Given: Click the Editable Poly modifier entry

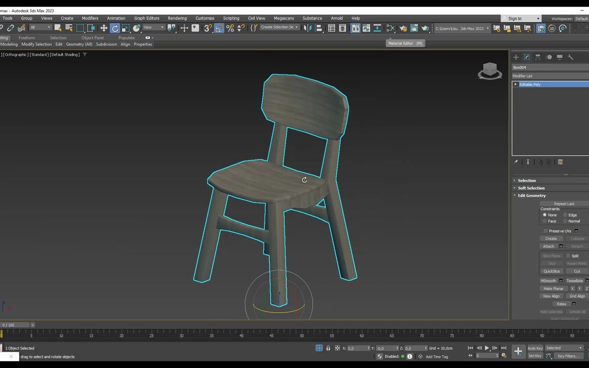Looking at the screenshot, I should click(x=530, y=85).
